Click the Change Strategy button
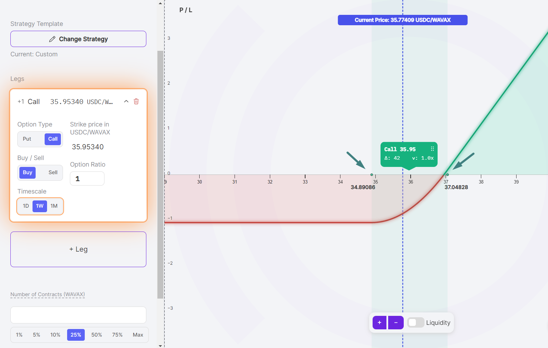 78,39
